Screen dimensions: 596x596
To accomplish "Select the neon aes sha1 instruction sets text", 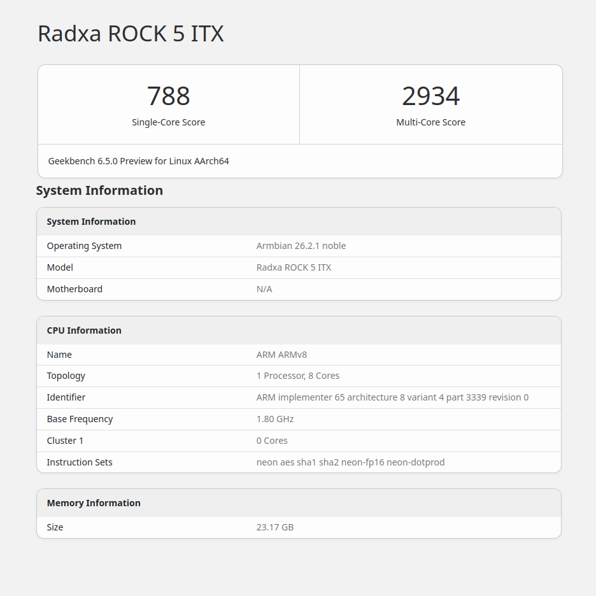I will (x=350, y=462).
